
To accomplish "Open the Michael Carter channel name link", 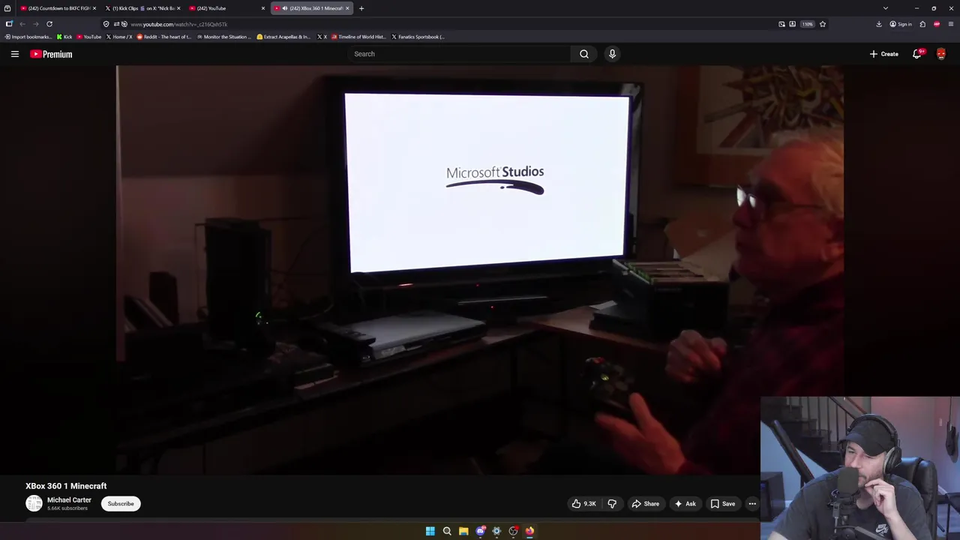I will click(69, 500).
